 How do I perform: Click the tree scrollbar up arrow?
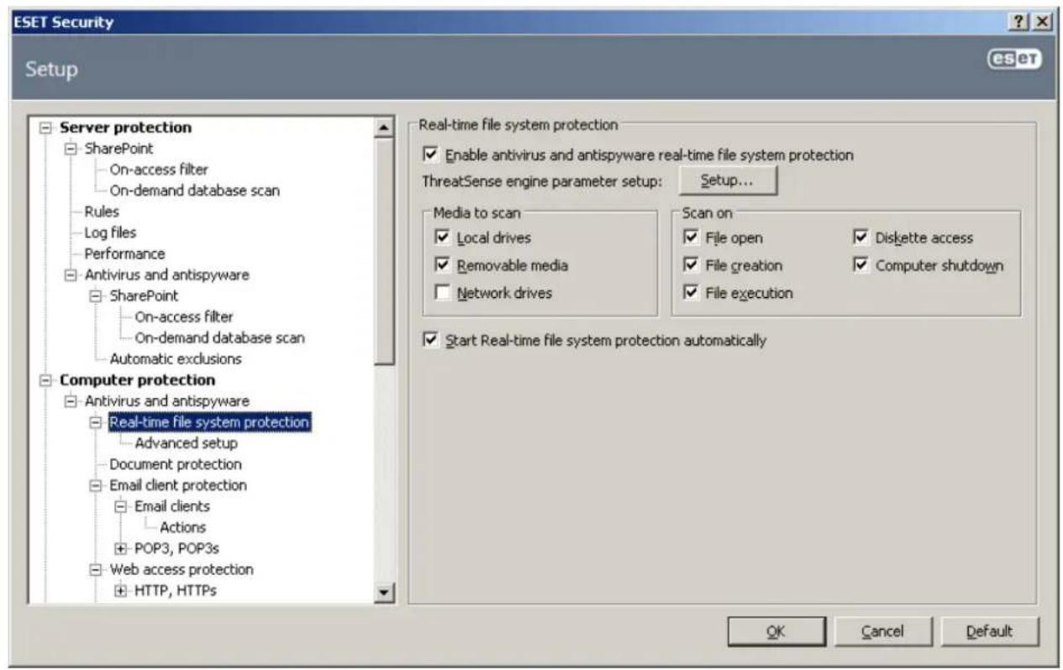click(x=385, y=127)
